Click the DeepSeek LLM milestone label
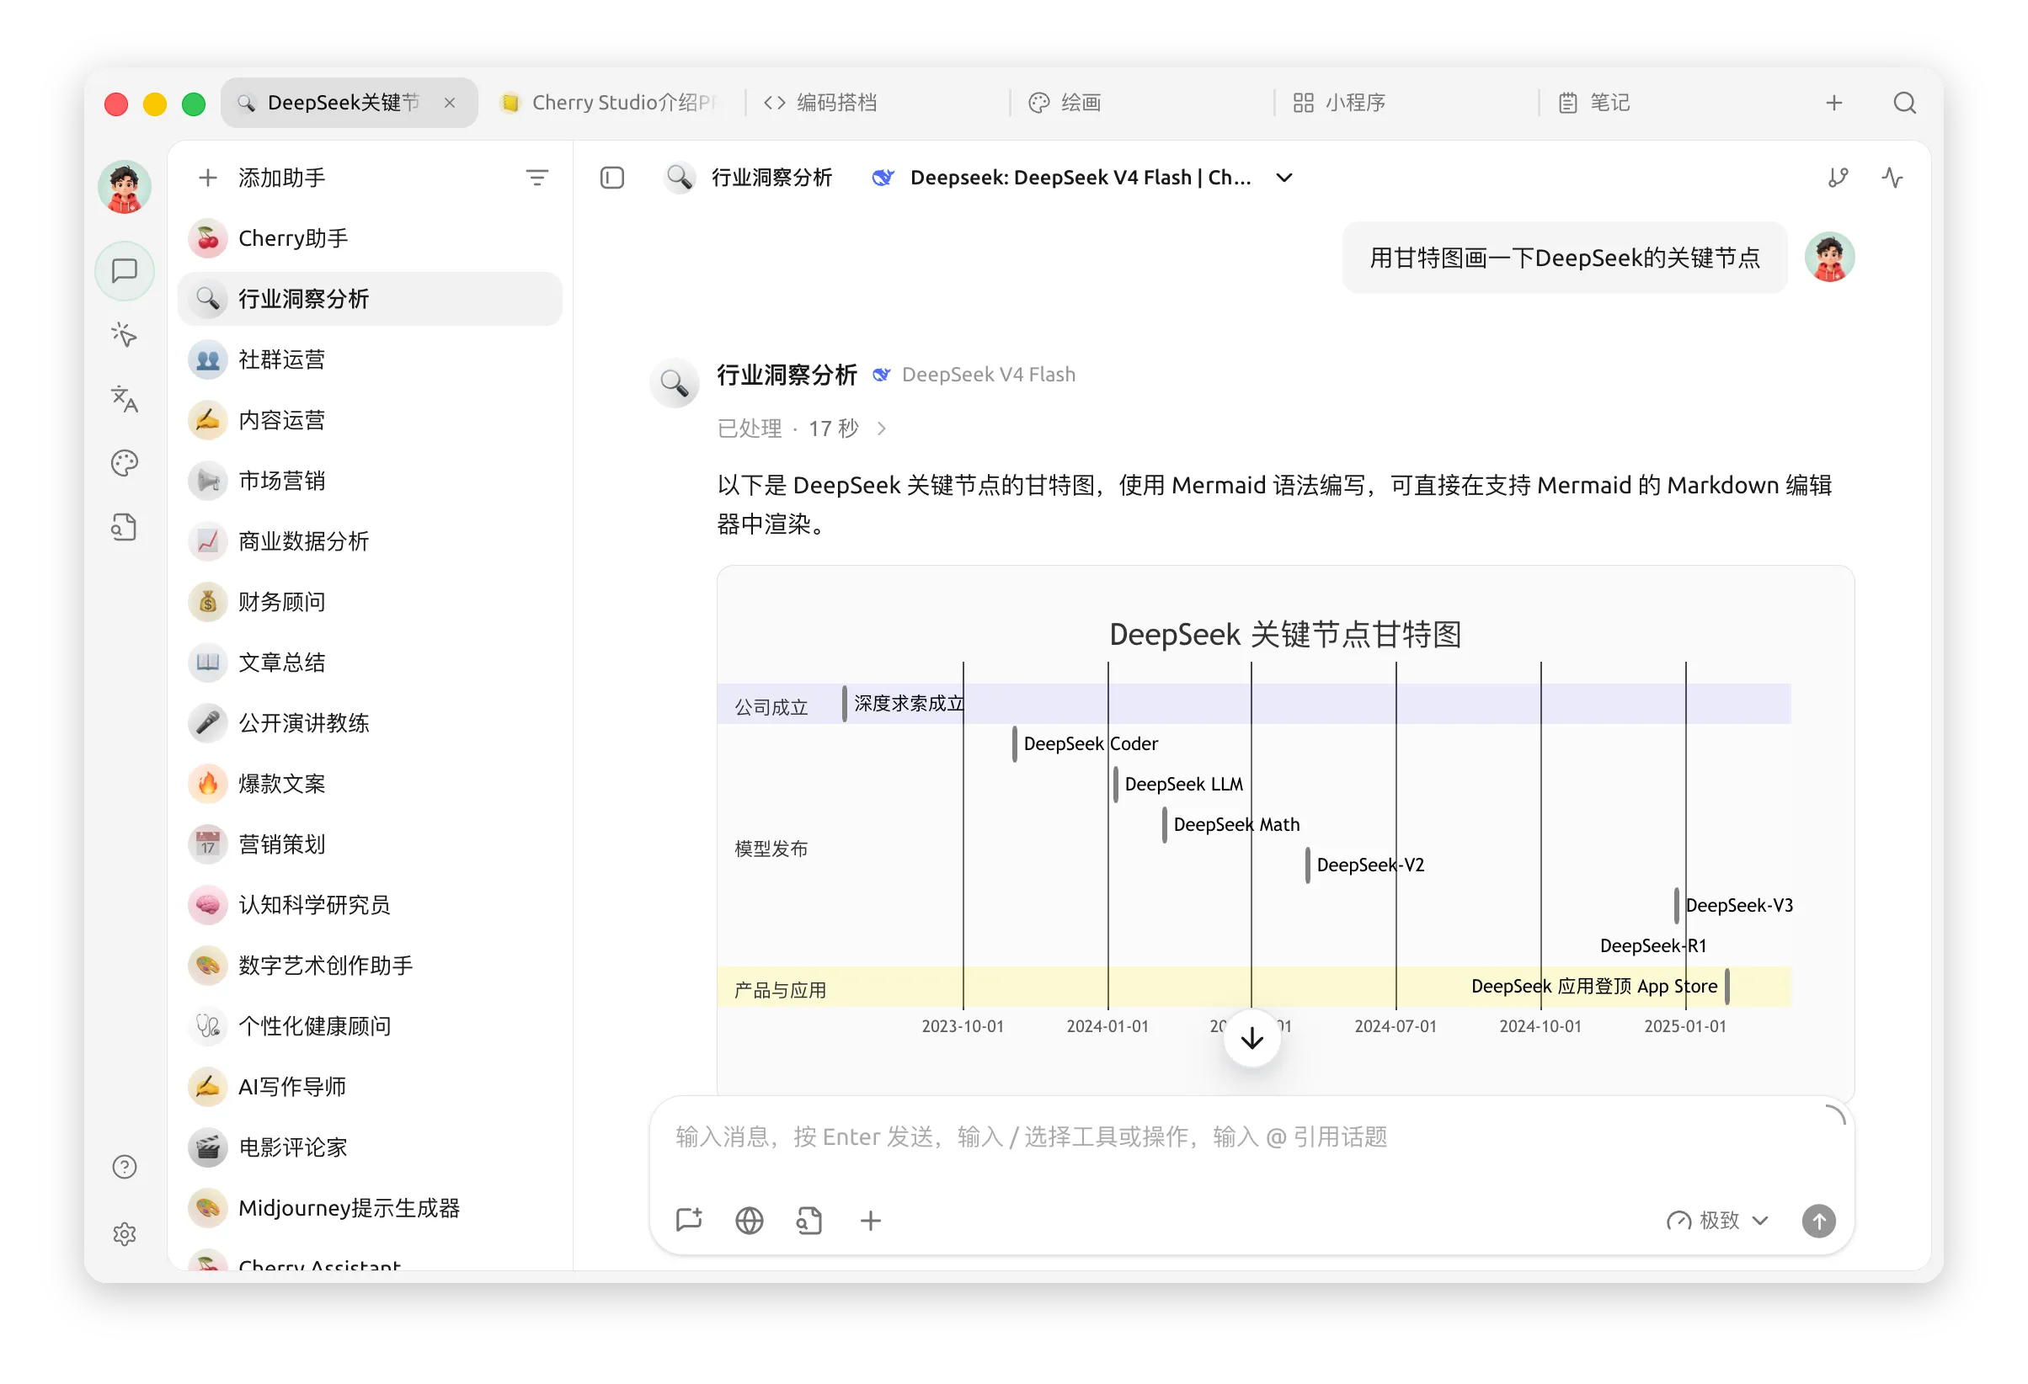The width and height of the screenshot is (2028, 1384). click(1183, 784)
